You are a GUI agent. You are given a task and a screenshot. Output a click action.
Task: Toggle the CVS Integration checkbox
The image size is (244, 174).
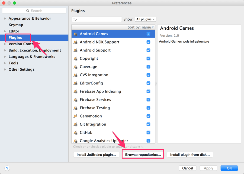click(148, 75)
